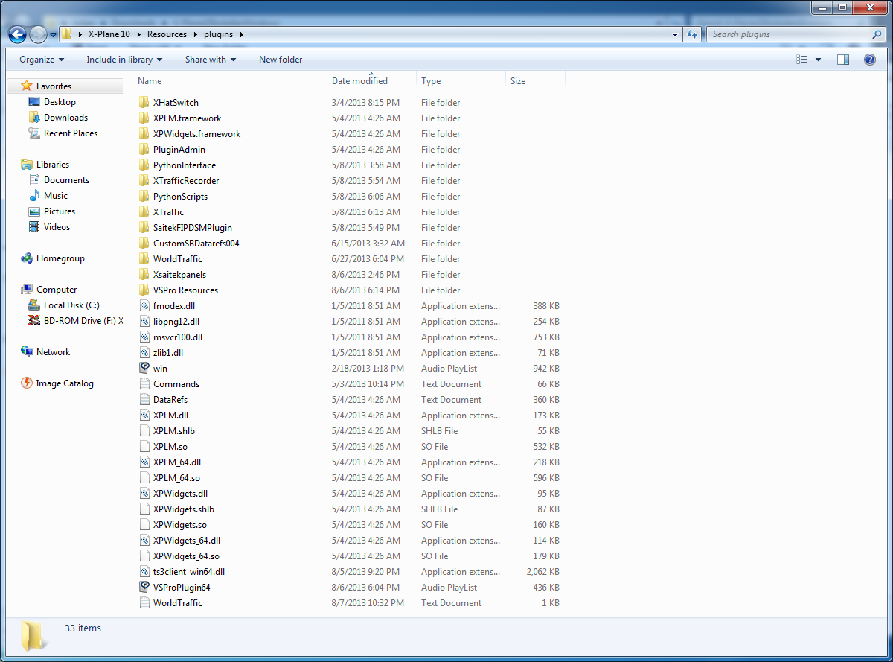893x662 pixels.
Task: Select the libpng12.dll file
Action: pos(176,322)
